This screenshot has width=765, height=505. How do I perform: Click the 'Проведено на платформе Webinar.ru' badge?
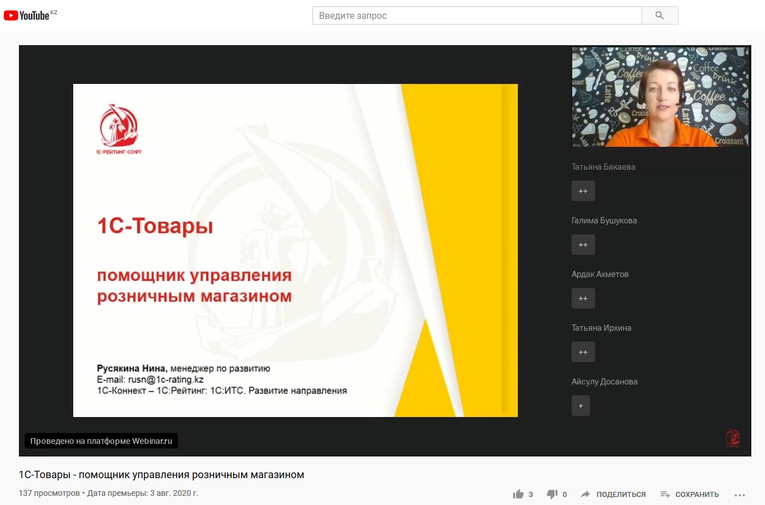tap(101, 441)
